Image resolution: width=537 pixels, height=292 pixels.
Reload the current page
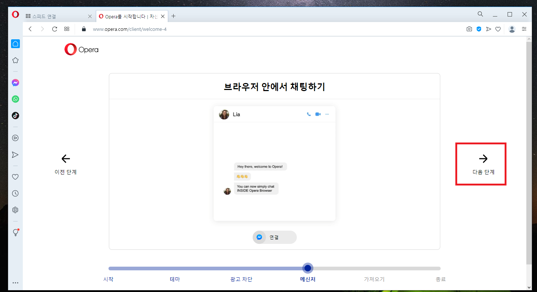point(54,29)
